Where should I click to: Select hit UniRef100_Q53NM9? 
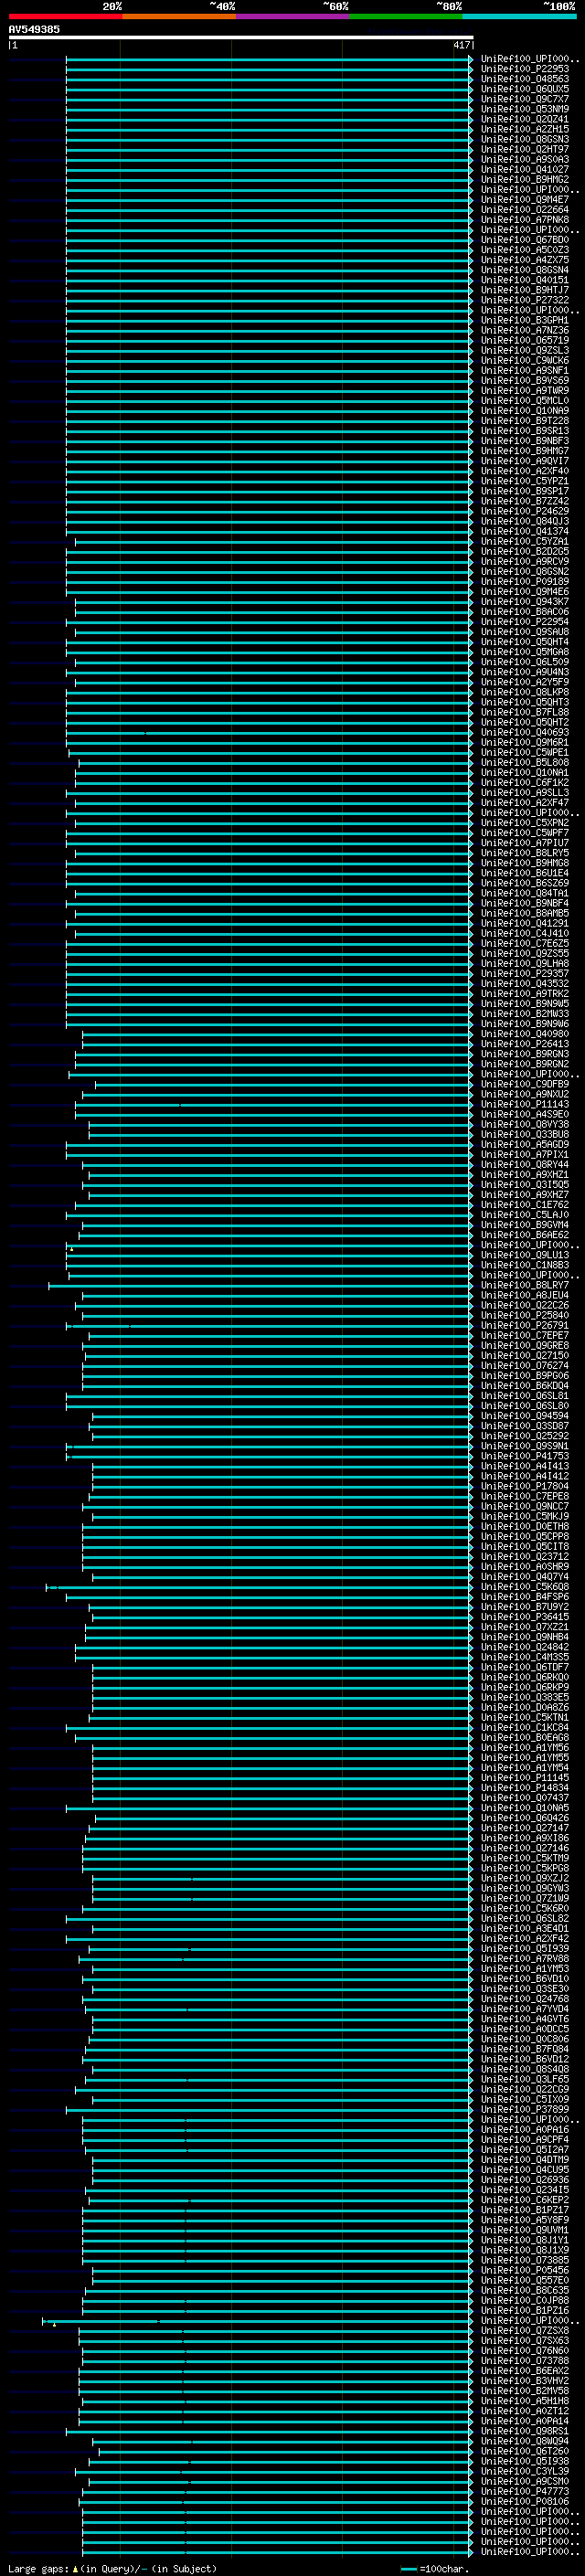(x=525, y=109)
